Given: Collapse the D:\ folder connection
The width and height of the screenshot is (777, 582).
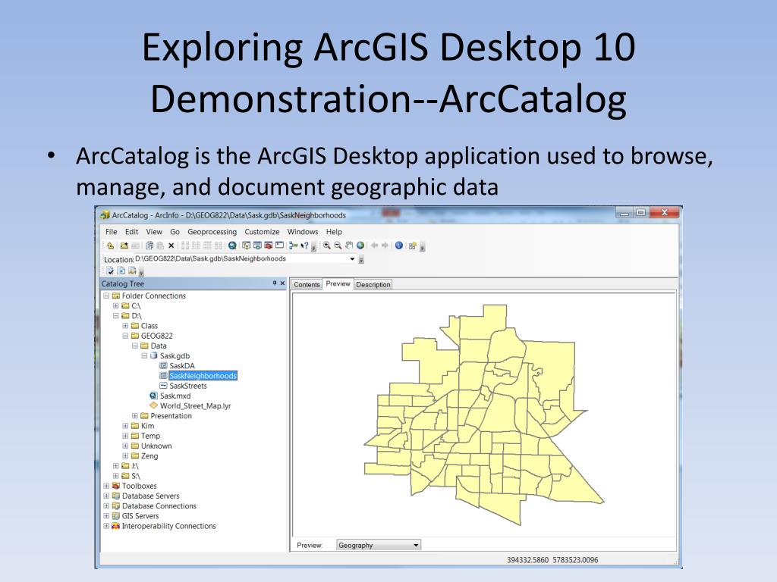Looking at the screenshot, I should click(x=115, y=316).
